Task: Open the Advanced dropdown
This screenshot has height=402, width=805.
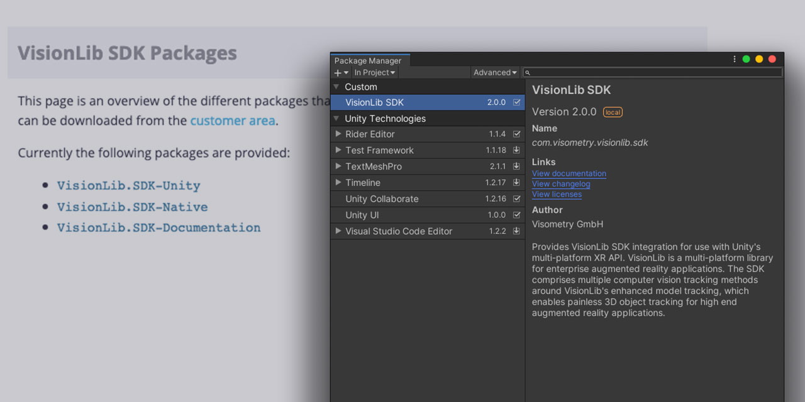Action: (x=495, y=72)
